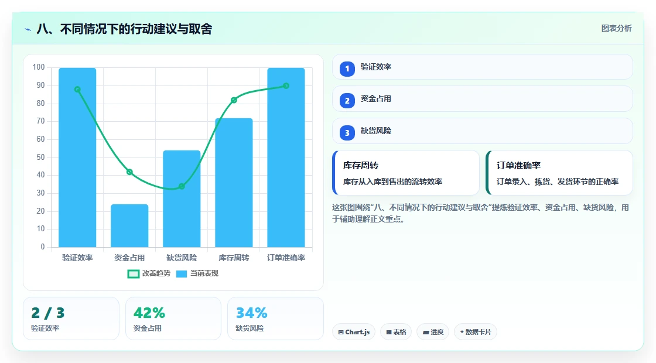This screenshot has width=656, height=363.
Task: Click the 数据卡片 tag
Action: point(475,332)
